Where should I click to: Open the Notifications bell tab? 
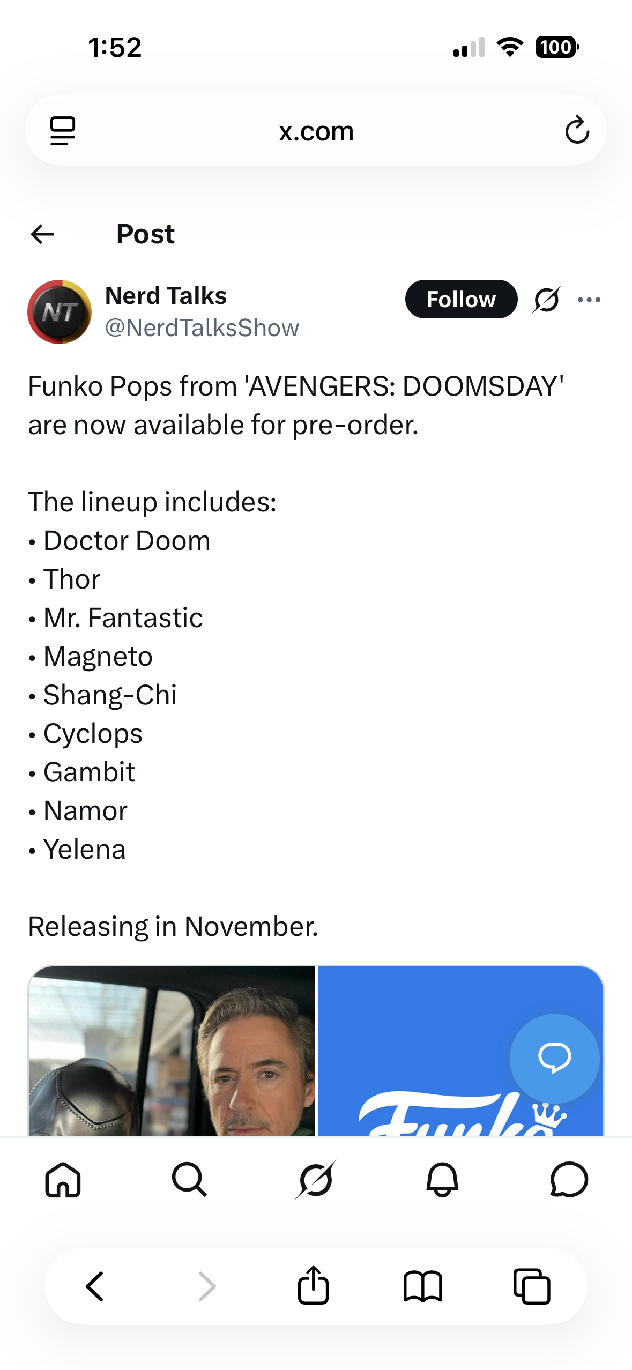(442, 1179)
